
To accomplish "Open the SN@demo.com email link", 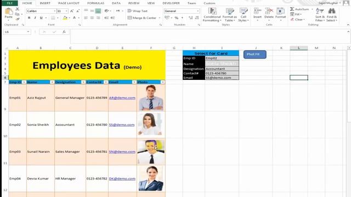I will (x=122, y=152).
